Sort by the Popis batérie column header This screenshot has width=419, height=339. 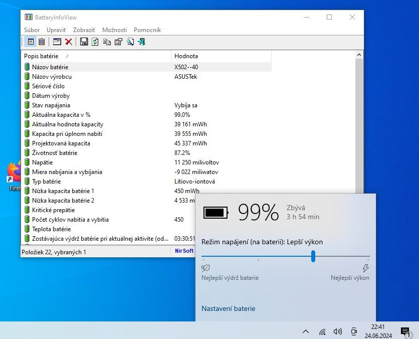tap(96, 56)
